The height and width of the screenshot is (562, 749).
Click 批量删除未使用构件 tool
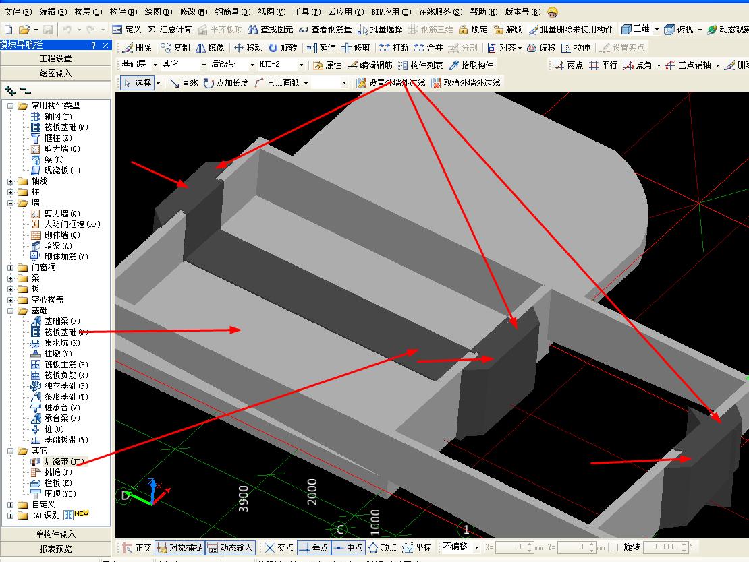click(x=571, y=30)
